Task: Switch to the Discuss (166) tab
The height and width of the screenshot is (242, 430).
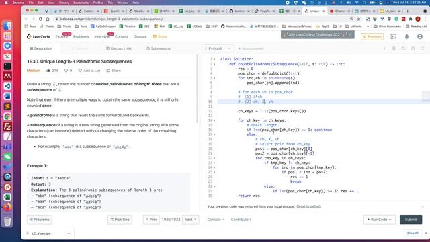Action: [x=119, y=48]
